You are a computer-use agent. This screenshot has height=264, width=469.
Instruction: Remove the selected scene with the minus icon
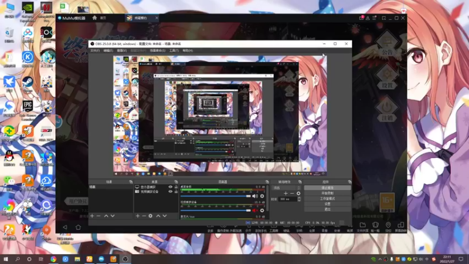98,216
